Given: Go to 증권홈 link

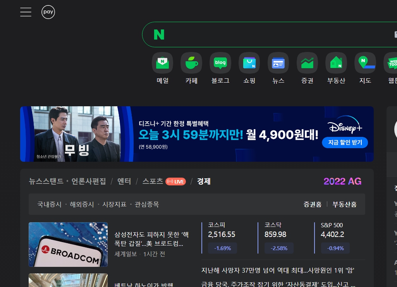Looking at the screenshot, I should tap(313, 204).
